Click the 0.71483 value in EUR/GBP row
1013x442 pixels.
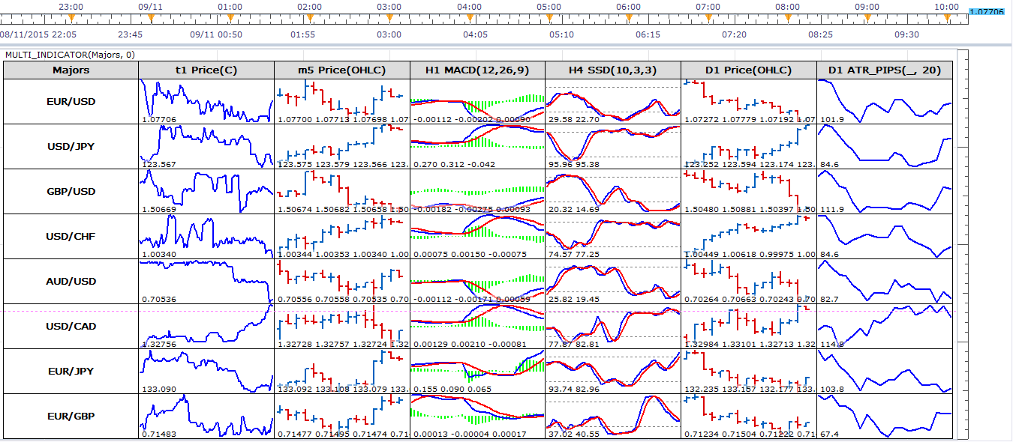158,434
